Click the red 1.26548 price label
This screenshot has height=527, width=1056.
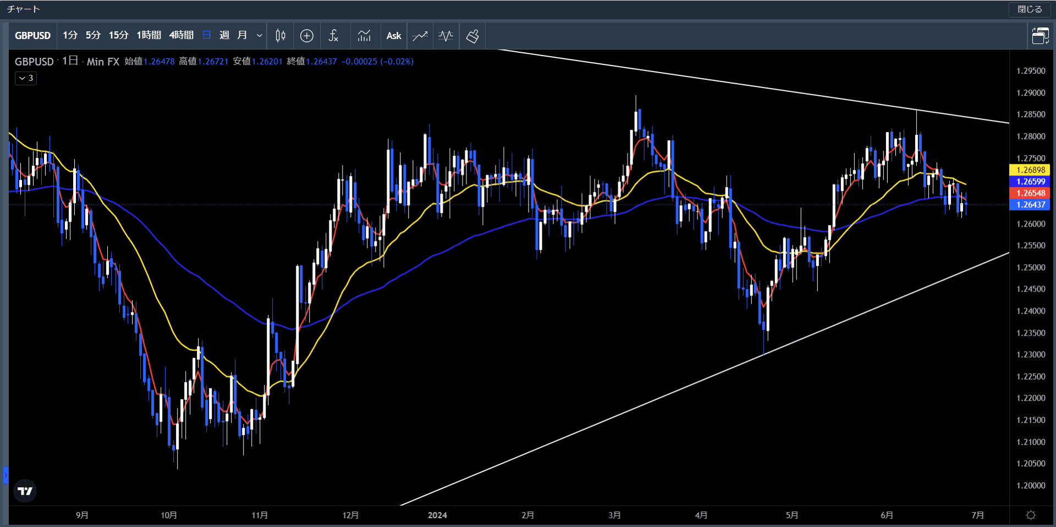[1030, 193]
